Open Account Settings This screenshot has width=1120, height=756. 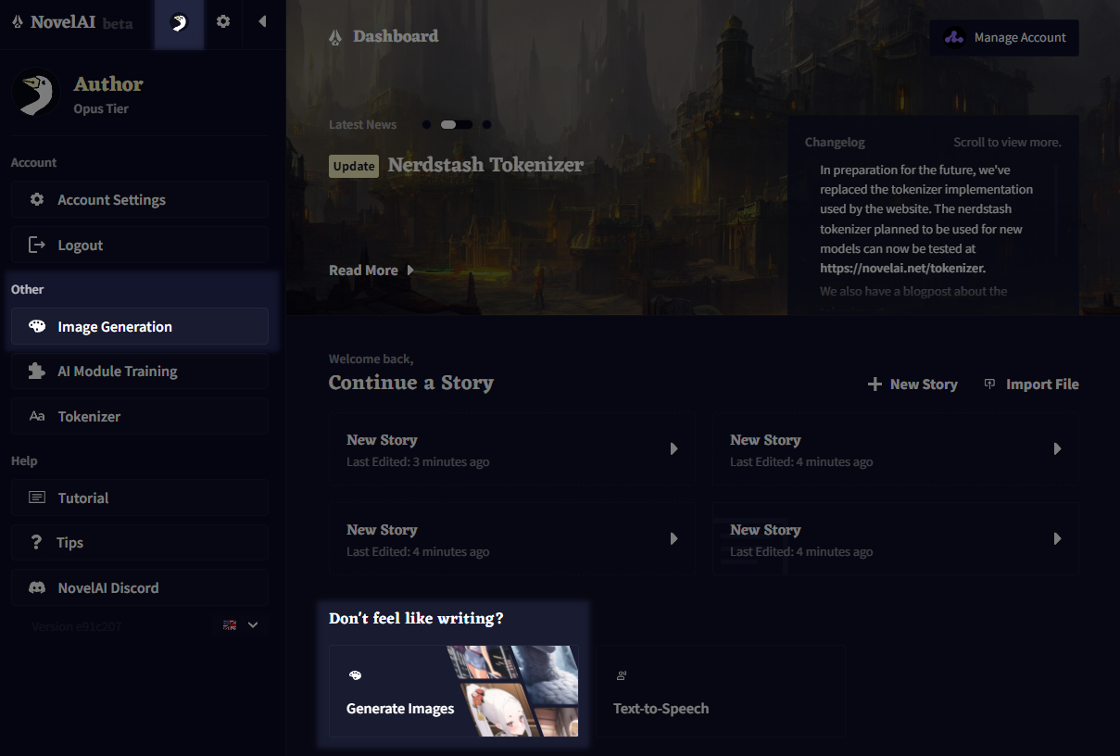(140, 199)
